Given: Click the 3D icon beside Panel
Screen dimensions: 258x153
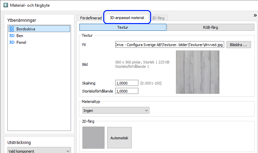Looking at the screenshot, I should [x=12, y=42].
